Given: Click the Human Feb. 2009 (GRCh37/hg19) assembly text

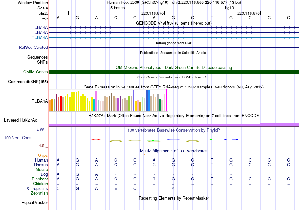Looking at the screenshot, I should pyautogui.click(x=138, y=3).
